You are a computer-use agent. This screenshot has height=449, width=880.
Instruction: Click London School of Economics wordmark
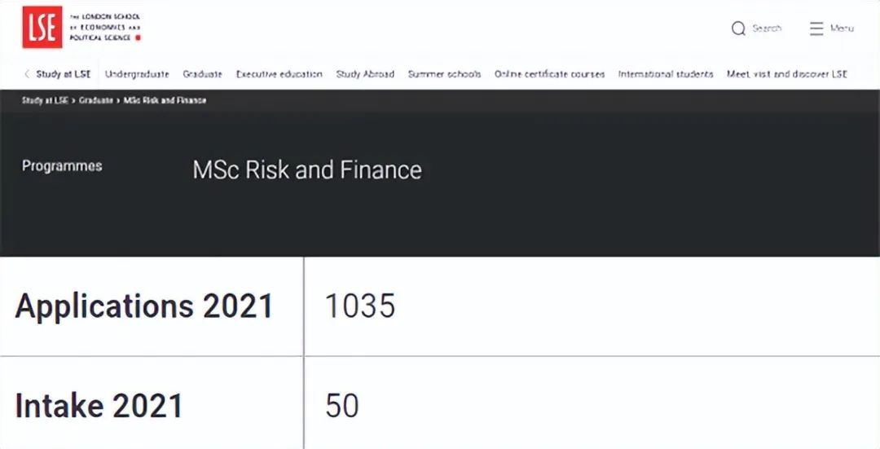click(105, 27)
